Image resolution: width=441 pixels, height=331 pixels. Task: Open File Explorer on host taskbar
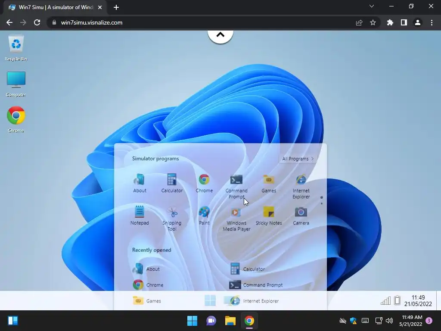(x=230, y=321)
